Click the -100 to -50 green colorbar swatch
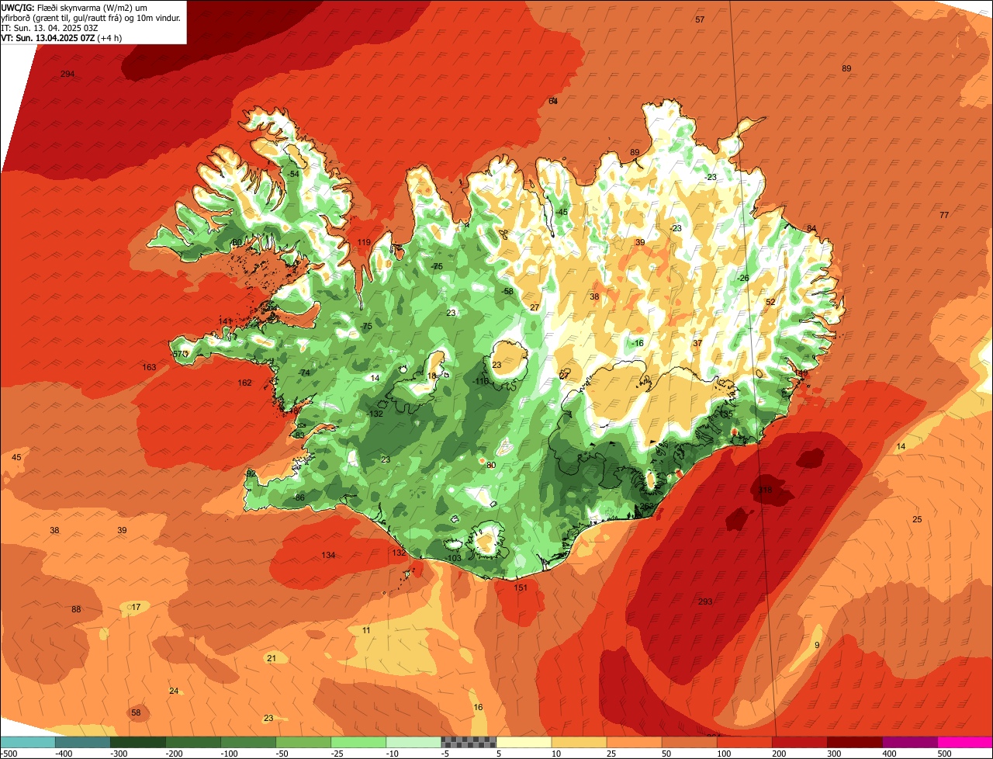This screenshot has height=759, width=993. [x=247, y=742]
